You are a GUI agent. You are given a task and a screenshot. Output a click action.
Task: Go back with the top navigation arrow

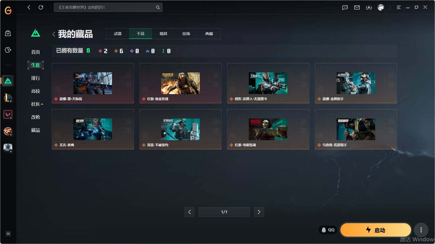click(x=29, y=7)
